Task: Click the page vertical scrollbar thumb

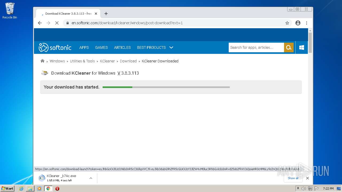Action: pyautogui.click(x=310, y=43)
